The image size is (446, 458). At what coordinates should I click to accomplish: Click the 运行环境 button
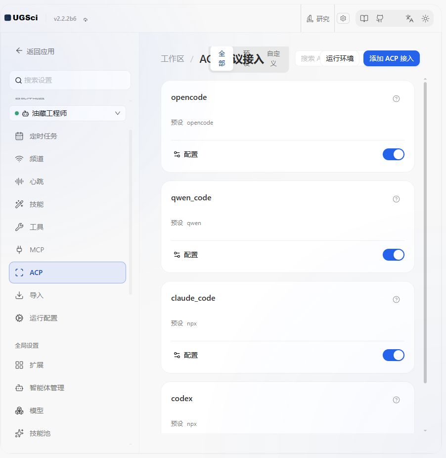point(340,58)
